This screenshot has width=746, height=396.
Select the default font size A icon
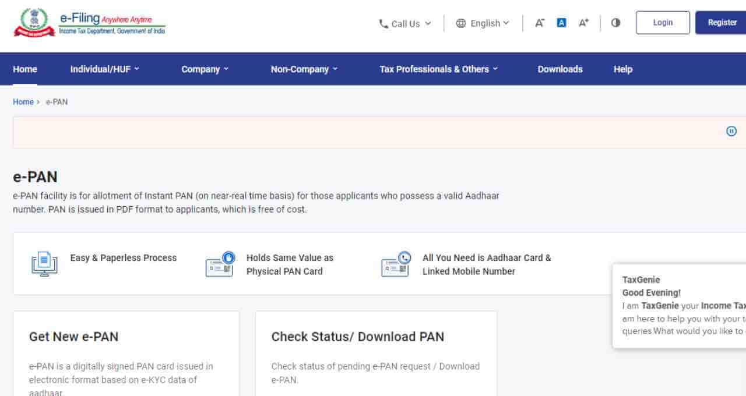click(x=562, y=23)
